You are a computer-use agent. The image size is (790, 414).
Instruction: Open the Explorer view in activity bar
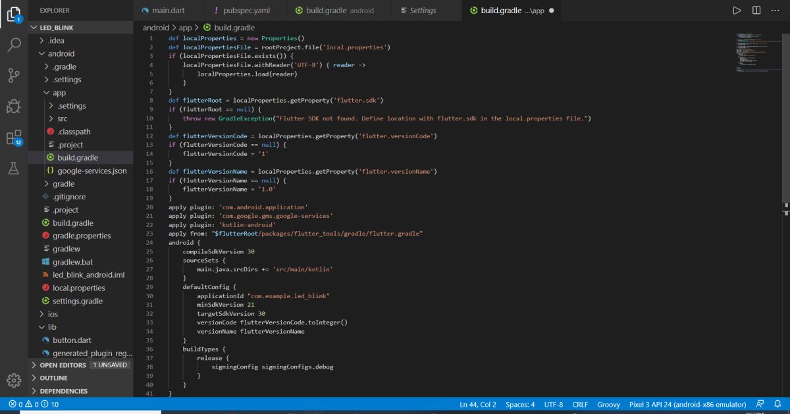(x=14, y=13)
